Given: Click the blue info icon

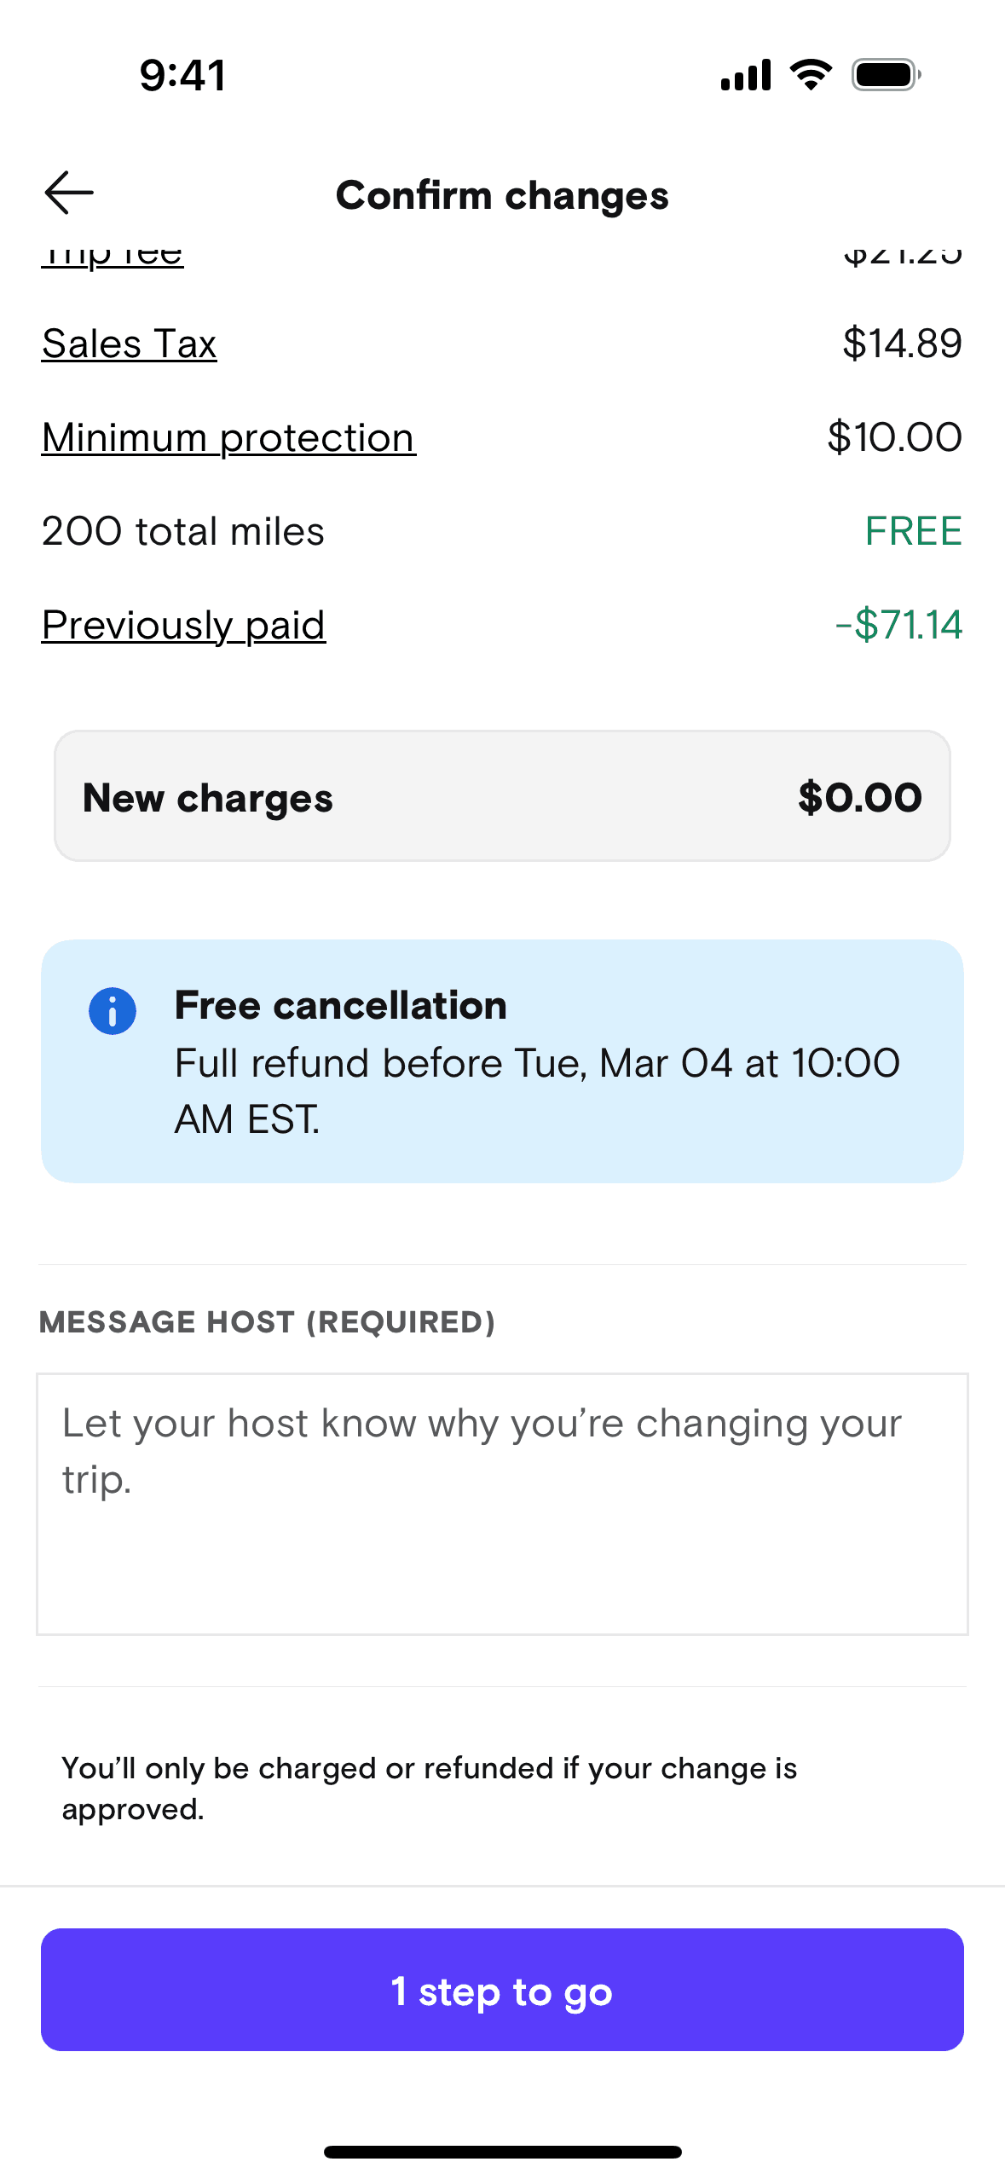Looking at the screenshot, I should pos(113,1011).
